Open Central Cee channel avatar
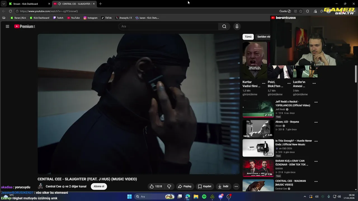This screenshot has height=201, width=358. tap(41, 186)
